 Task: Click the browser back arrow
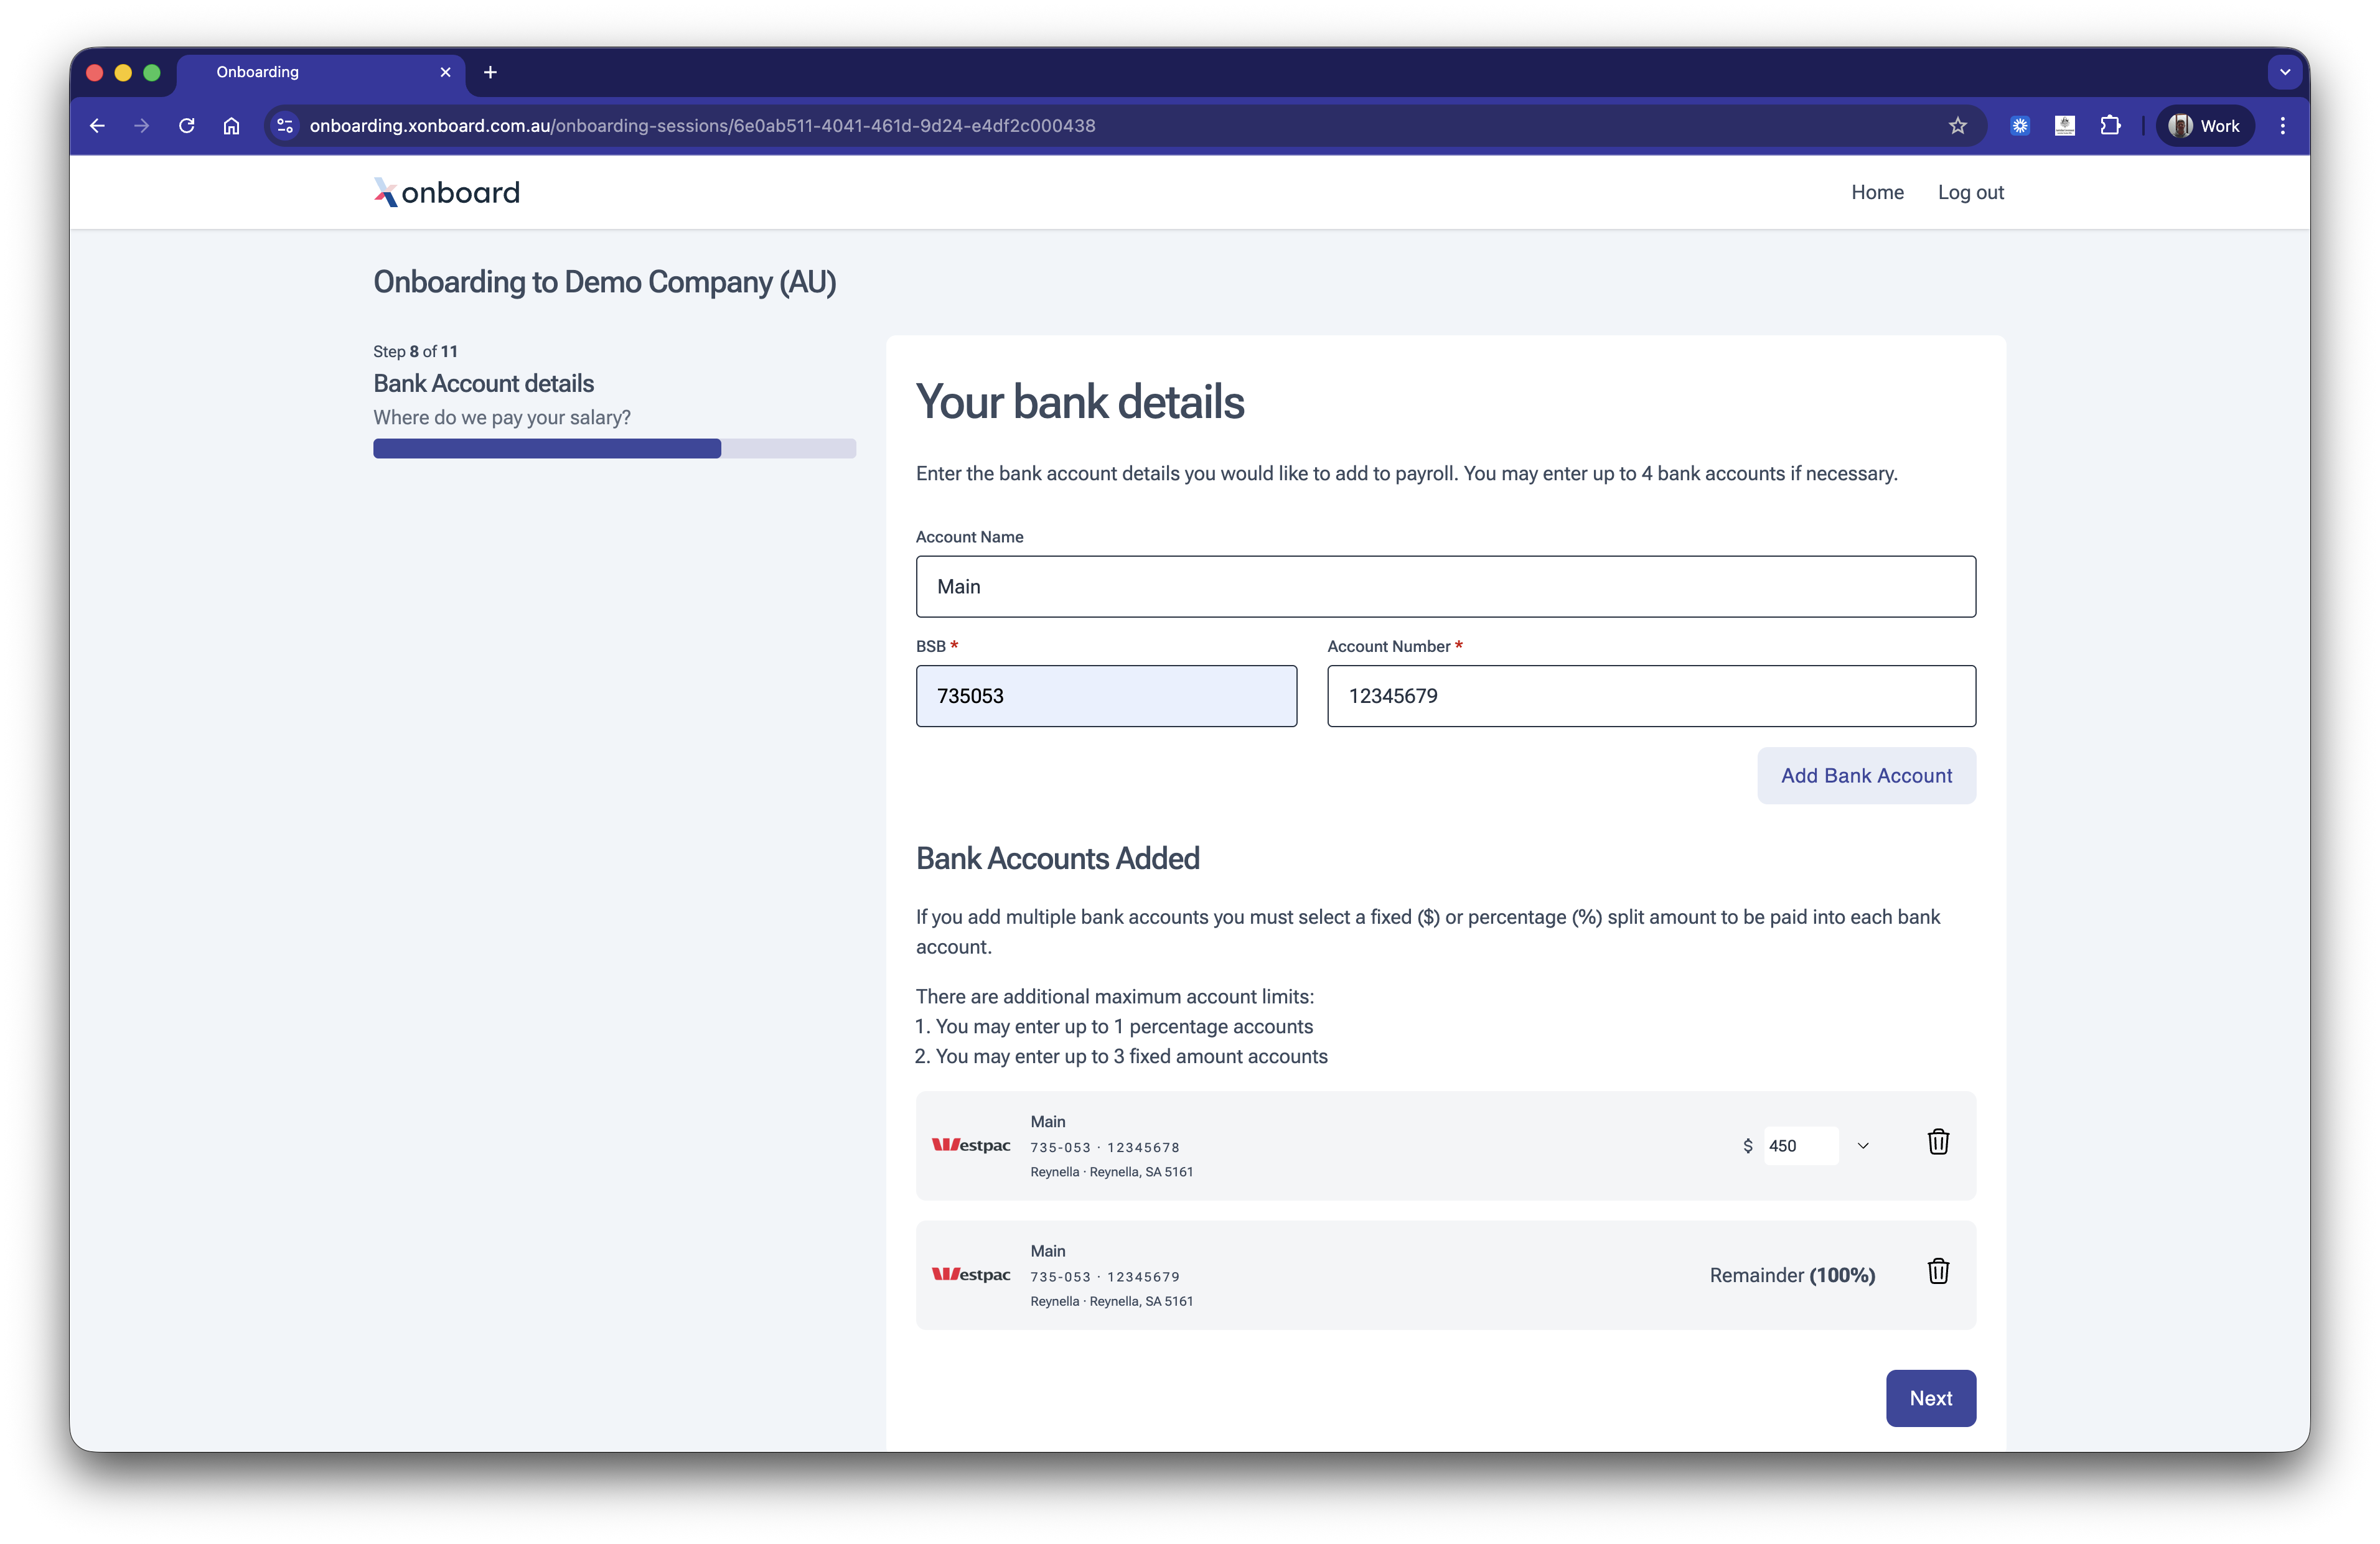pyautogui.click(x=97, y=126)
